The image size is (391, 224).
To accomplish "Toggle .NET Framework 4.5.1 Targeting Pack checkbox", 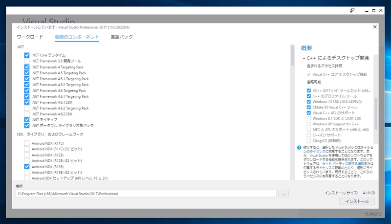I will coord(27,79).
